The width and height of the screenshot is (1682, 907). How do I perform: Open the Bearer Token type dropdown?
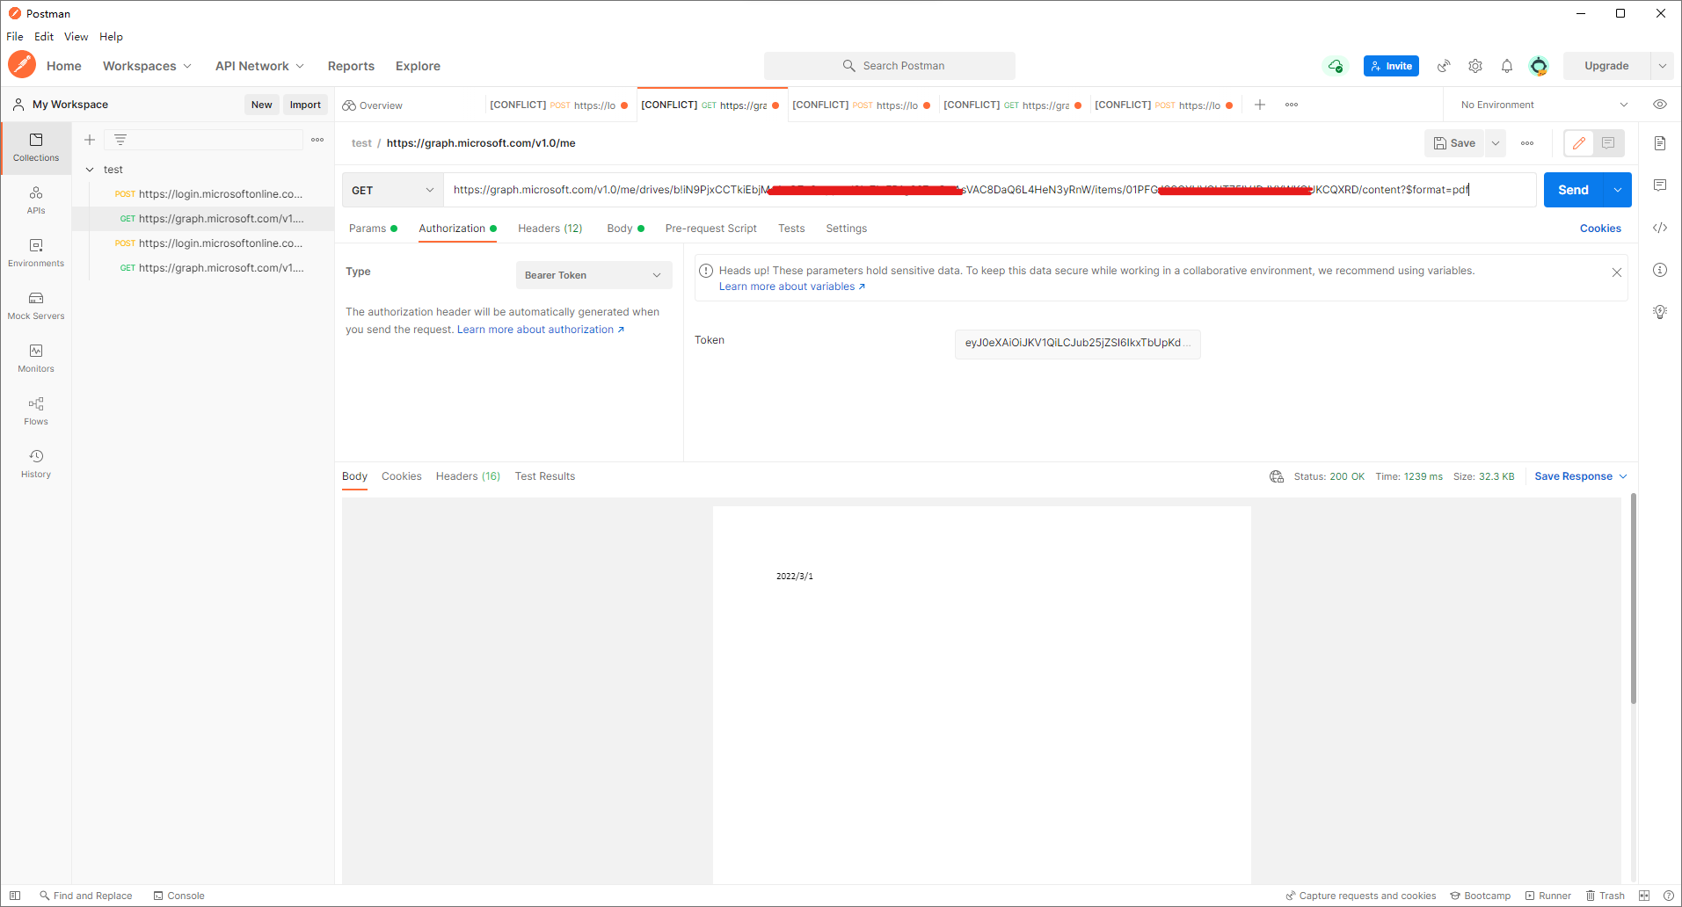tap(593, 275)
